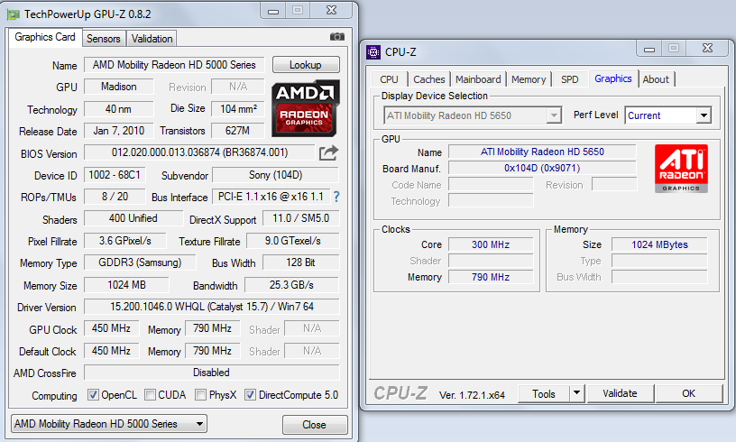The image size is (736, 442).
Task: Click the GPU Clock 450 MHz value
Action: pos(111,328)
